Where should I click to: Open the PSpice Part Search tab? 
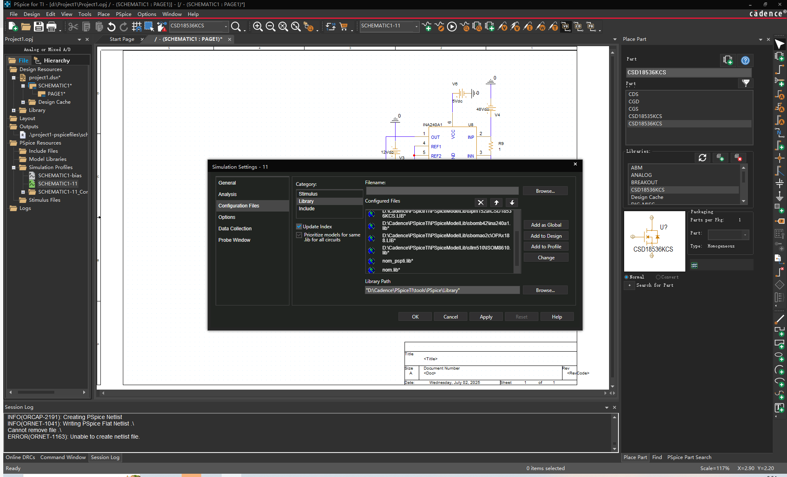click(689, 457)
